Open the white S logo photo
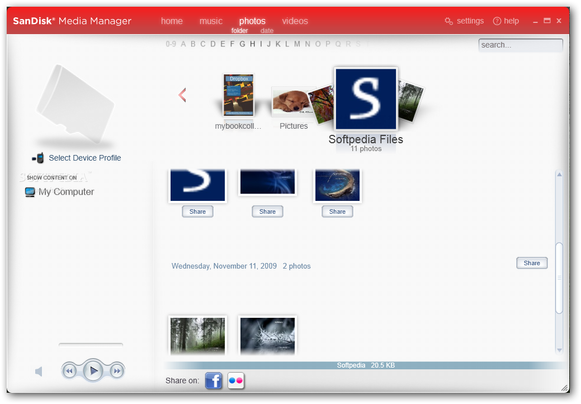The height and width of the screenshot is (404, 581). [x=197, y=185]
